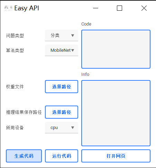The width and height of the screenshot is (156, 168).
Task: Open the 问题类型 dropdown showing 分类
Action: [62, 36]
